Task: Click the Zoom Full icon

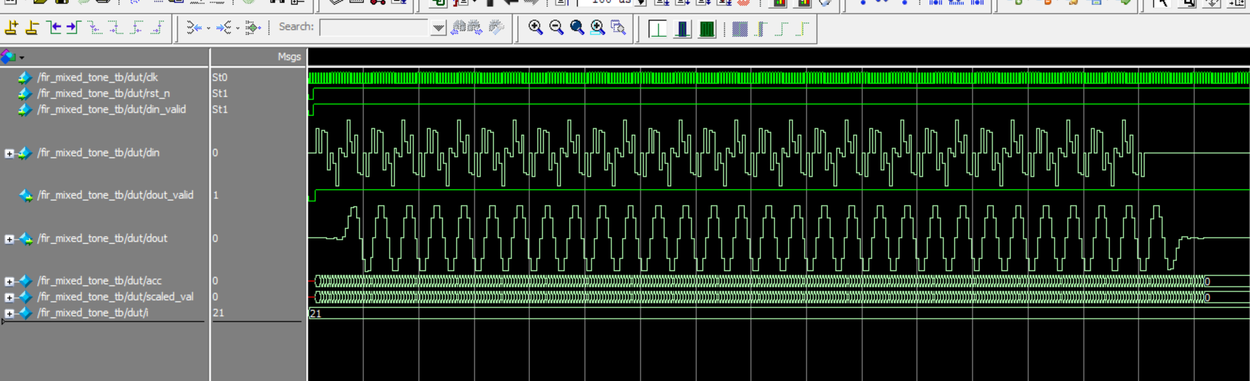Action: point(577,27)
